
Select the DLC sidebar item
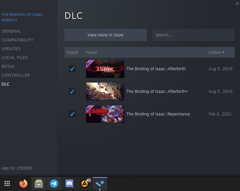tap(6, 84)
